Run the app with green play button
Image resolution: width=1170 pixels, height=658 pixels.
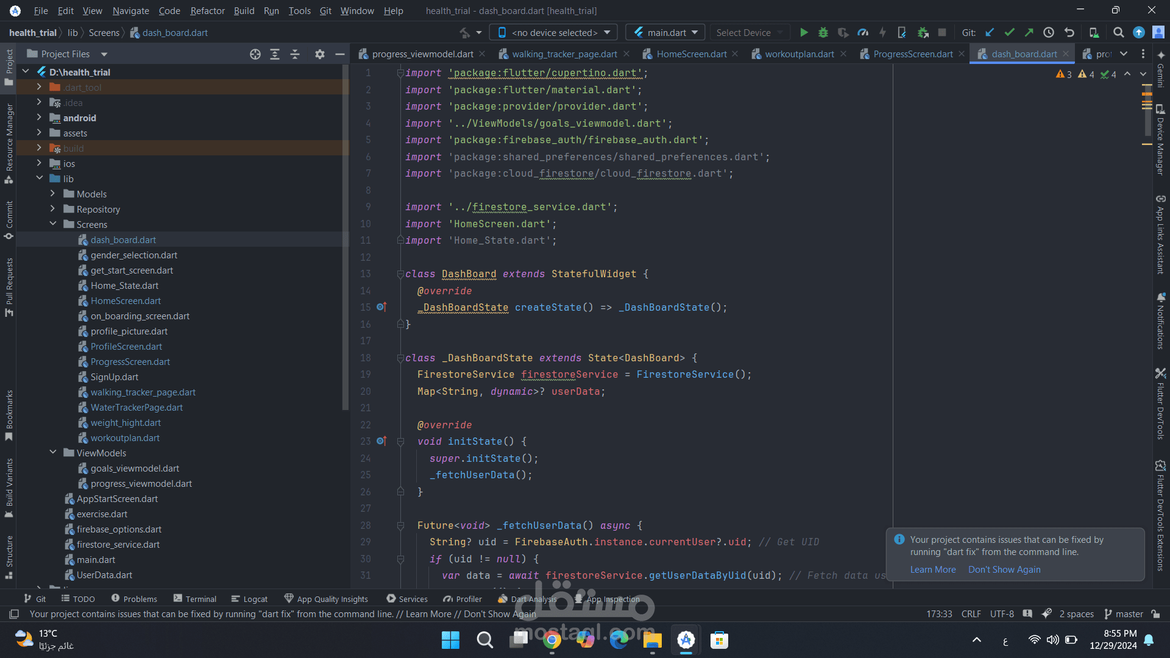pyautogui.click(x=804, y=32)
